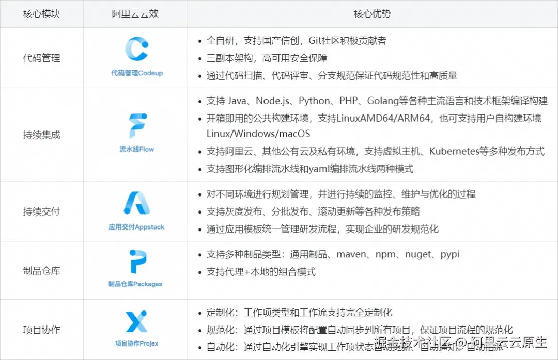Click the Projex project collaboration icon
This screenshot has width=558, height=360.
pos(135,321)
